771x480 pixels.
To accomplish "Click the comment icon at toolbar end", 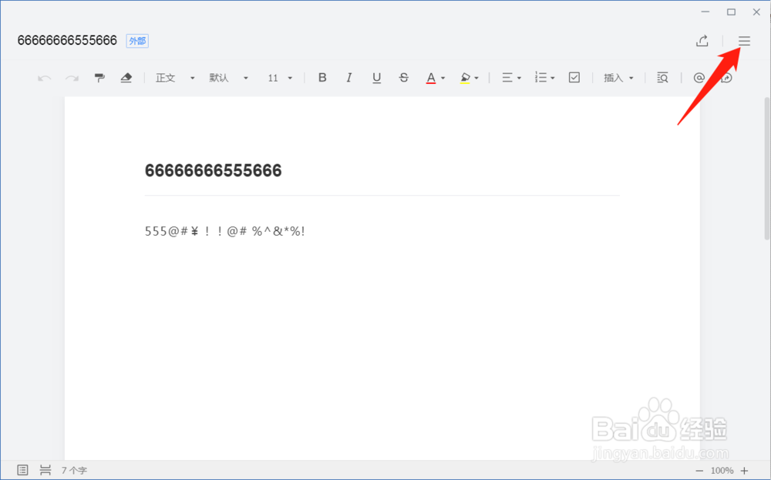I will point(726,78).
